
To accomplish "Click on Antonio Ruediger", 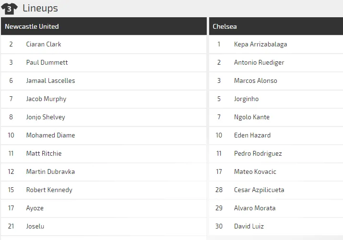I will pos(259,63).
